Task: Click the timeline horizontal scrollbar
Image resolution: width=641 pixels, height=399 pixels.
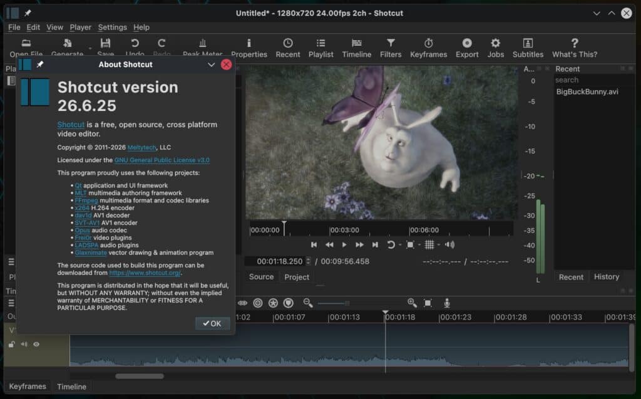Action: click(140, 376)
